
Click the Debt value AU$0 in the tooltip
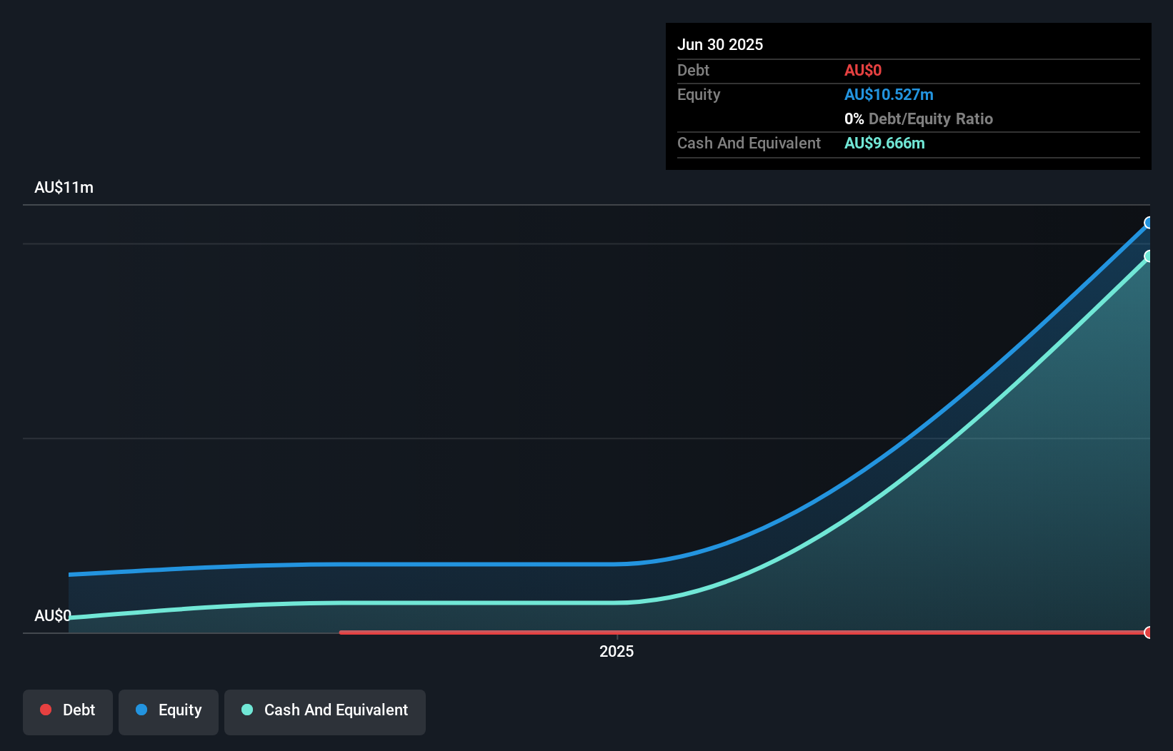click(863, 70)
